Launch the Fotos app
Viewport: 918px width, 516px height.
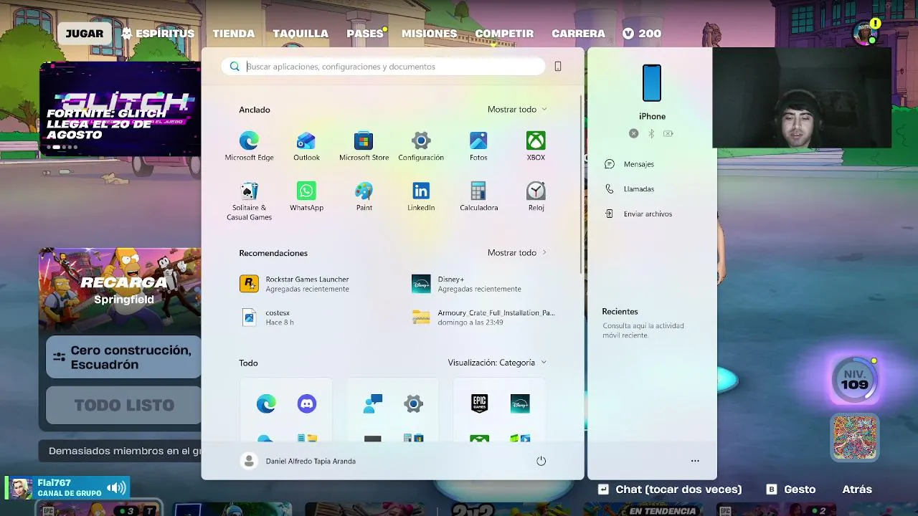(478, 146)
